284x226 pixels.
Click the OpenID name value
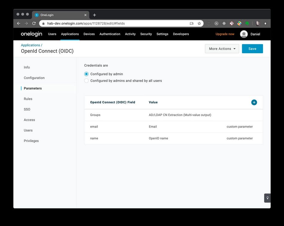tap(158, 138)
